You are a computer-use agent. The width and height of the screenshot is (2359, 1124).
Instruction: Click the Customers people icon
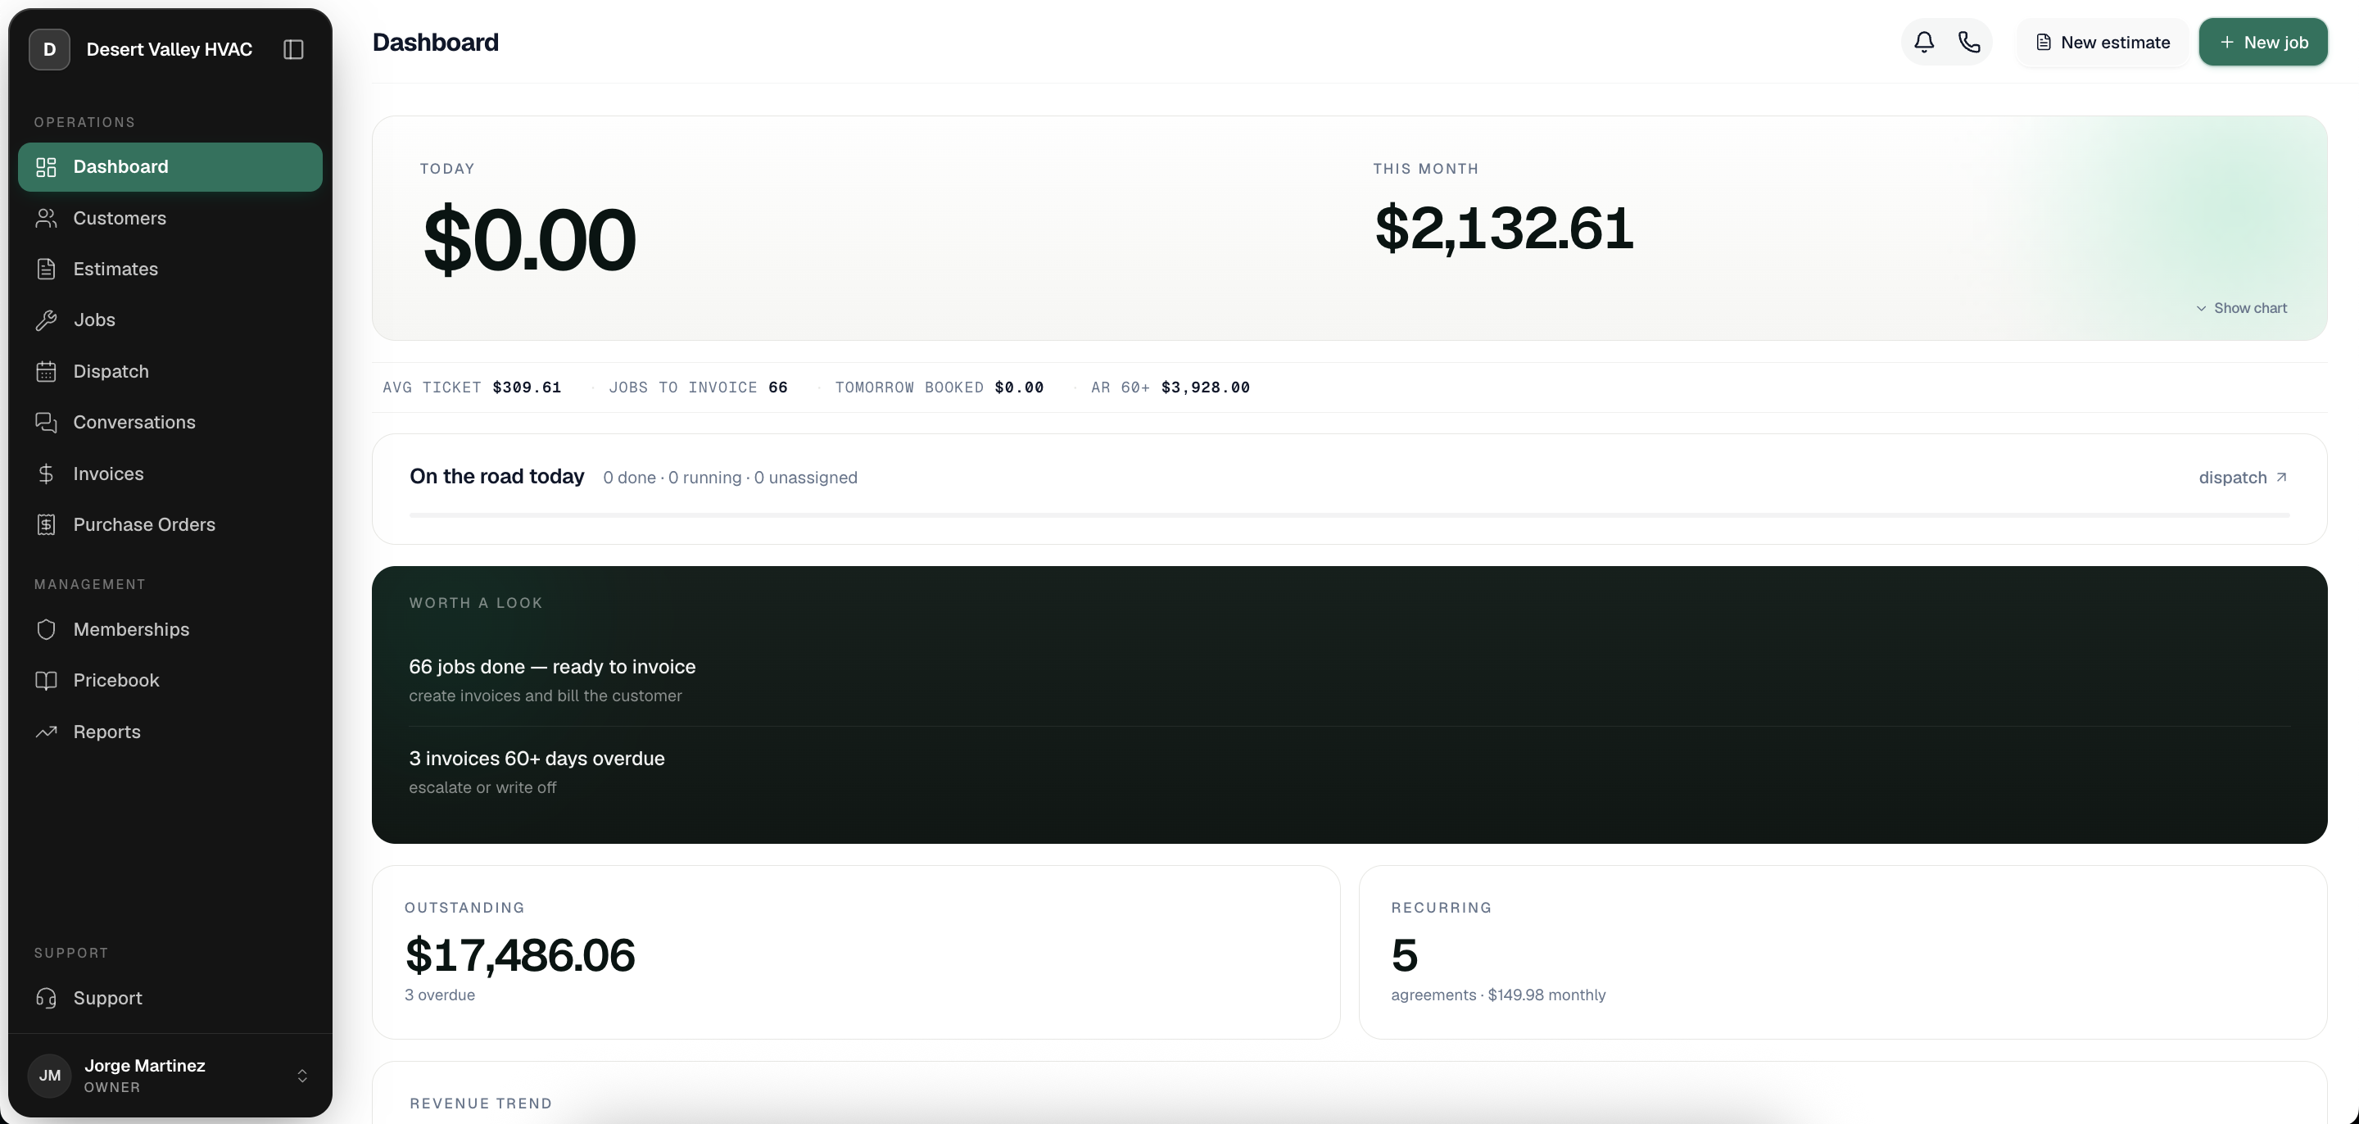coord(46,218)
